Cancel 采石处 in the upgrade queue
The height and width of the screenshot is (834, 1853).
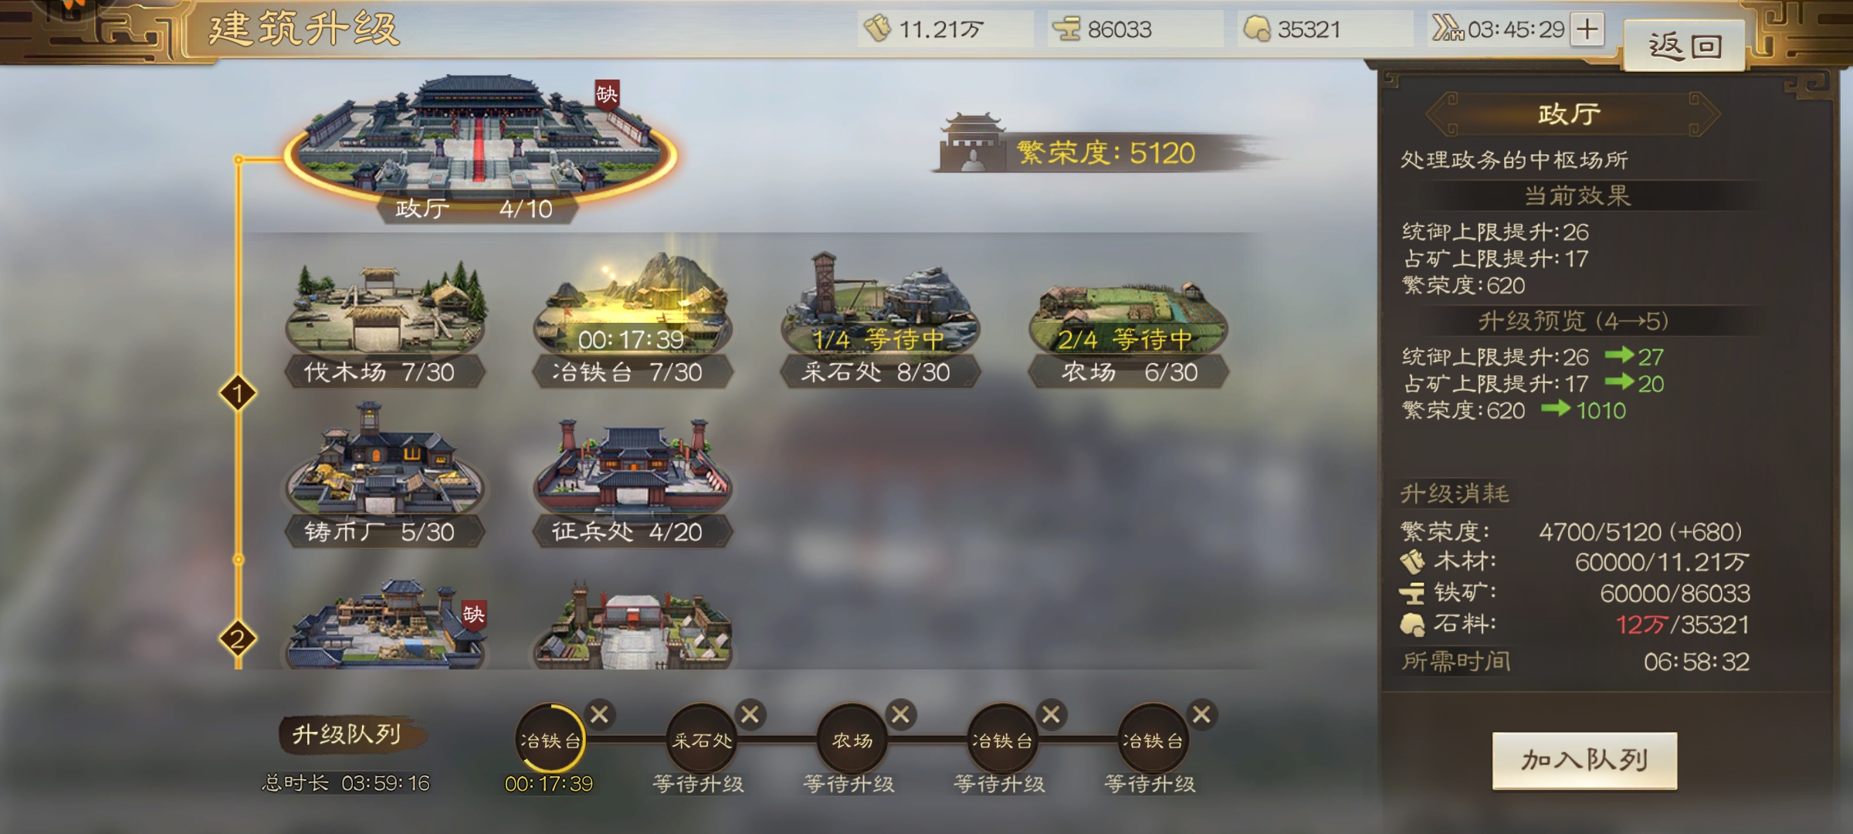coord(750,715)
